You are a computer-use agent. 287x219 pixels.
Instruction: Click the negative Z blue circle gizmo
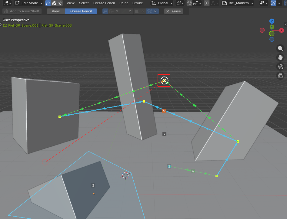pos(272,39)
